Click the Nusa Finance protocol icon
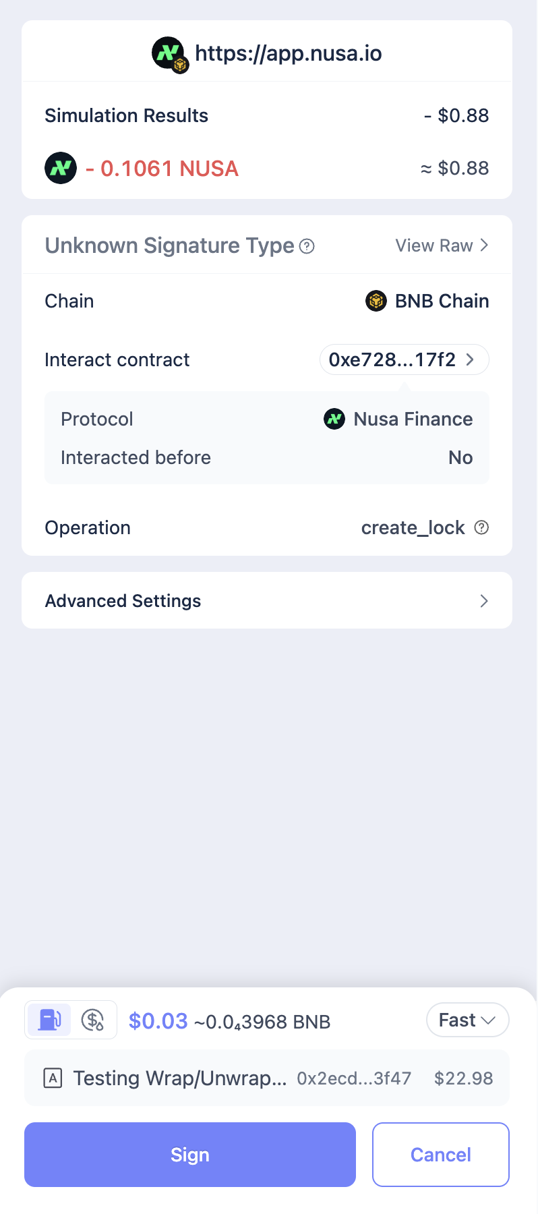The image size is (538, 1214). pos(334,419)
